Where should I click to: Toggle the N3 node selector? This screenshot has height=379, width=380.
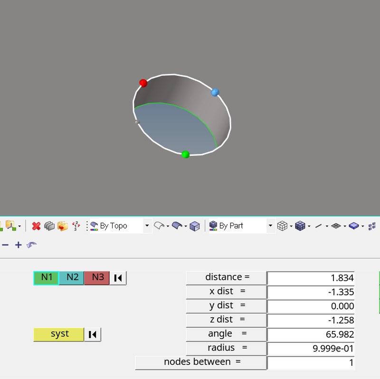(96, 278)
